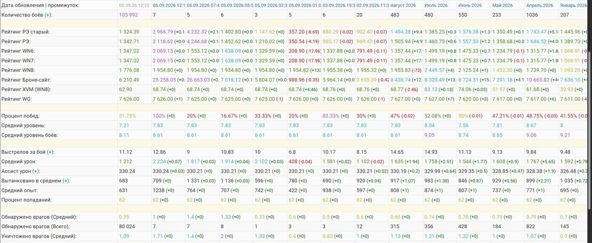Click the WN8 overall value 1 776.08
Screen dimensions: 592x243
[x=129, y=70]
